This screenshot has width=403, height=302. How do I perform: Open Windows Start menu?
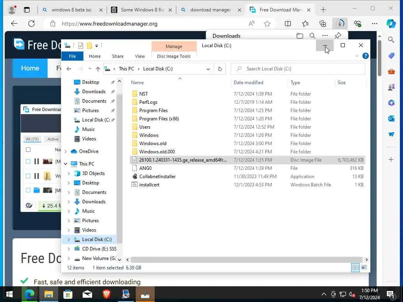click(x=9, y=294)
